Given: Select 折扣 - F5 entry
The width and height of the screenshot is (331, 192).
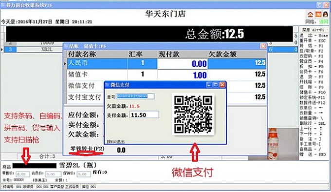Looking at the screenshot, I should point(312,66).
